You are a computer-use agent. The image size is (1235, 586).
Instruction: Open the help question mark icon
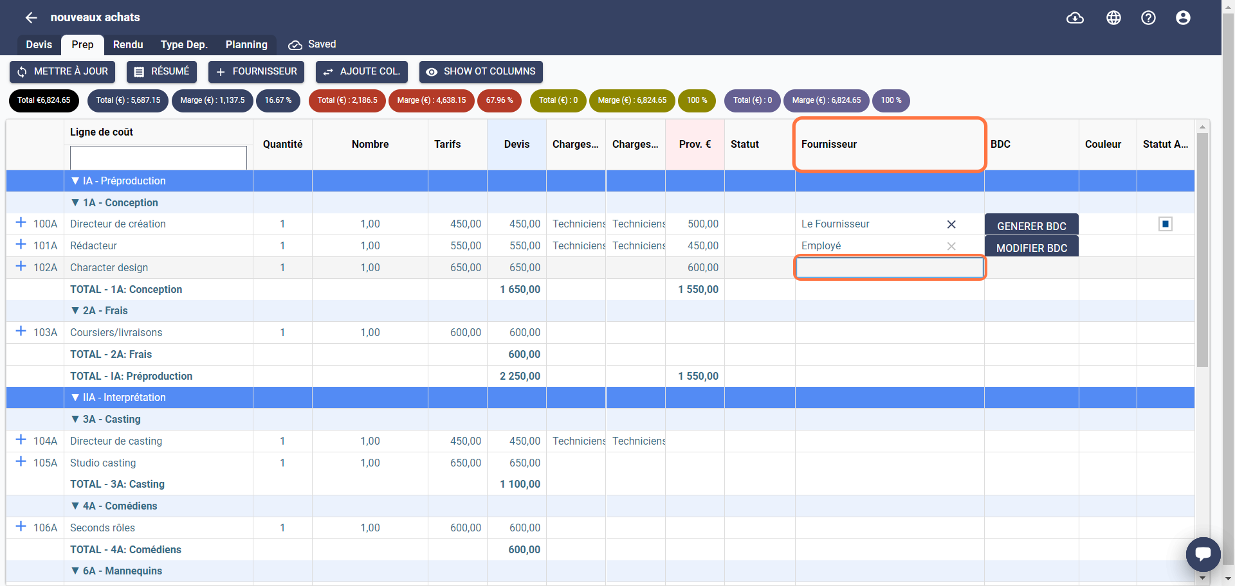click(1148, 18)
